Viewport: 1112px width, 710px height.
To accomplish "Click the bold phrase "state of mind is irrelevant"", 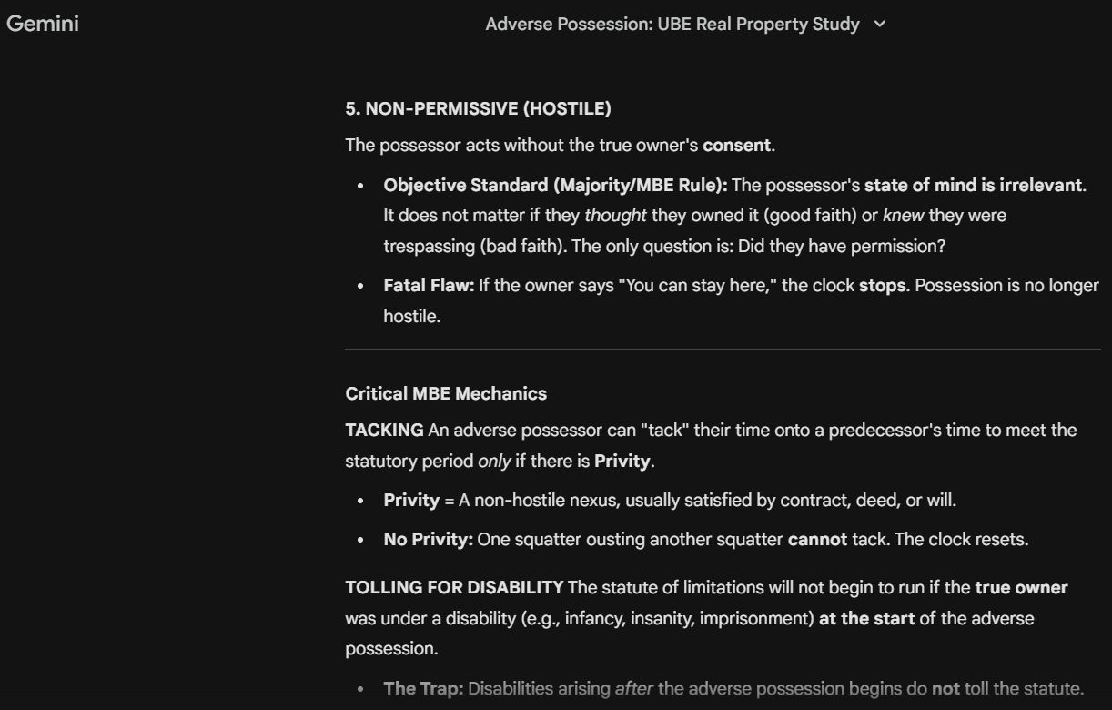I will 973,186.
